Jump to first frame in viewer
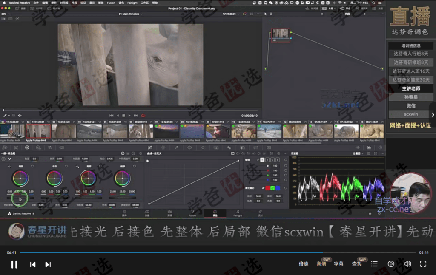 click(111, 116)
